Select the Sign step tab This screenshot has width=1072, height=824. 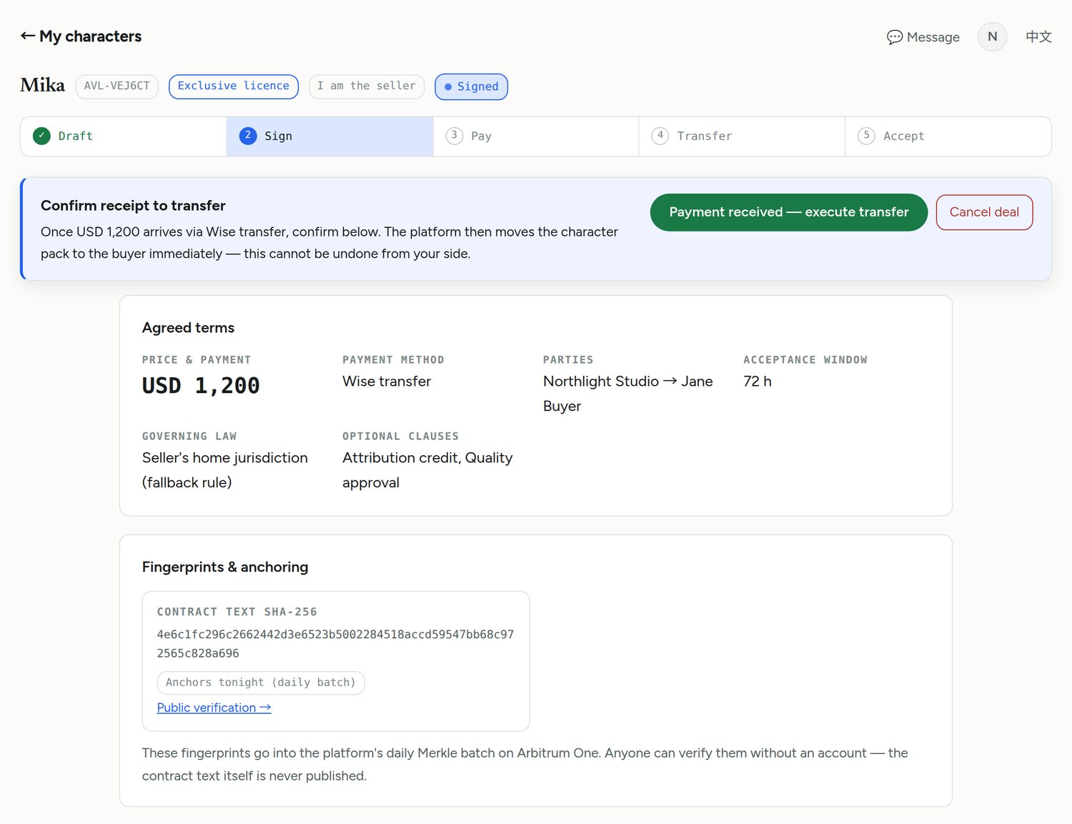pyautogui.click(x=330, y=136)
